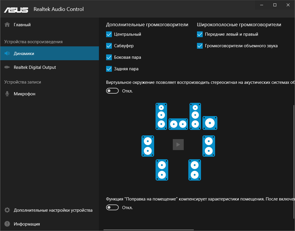Click the center speaker icon
Viewport: 295px width, 231px height.
[x=178, y=124]
